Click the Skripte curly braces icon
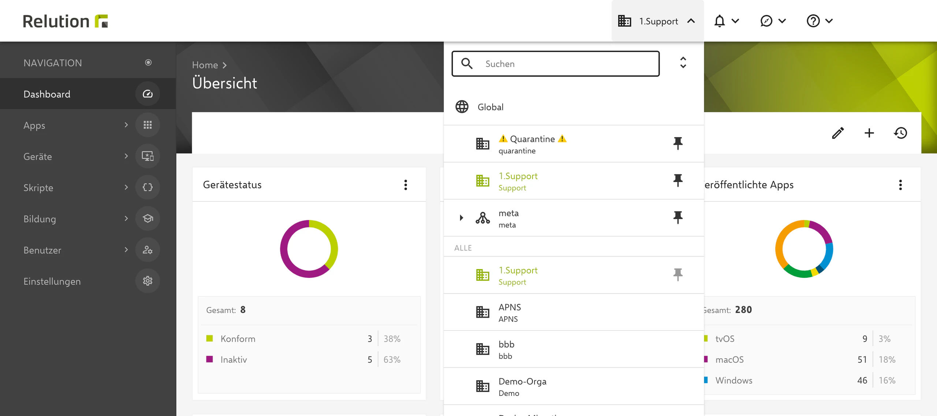 pos(148,188)
